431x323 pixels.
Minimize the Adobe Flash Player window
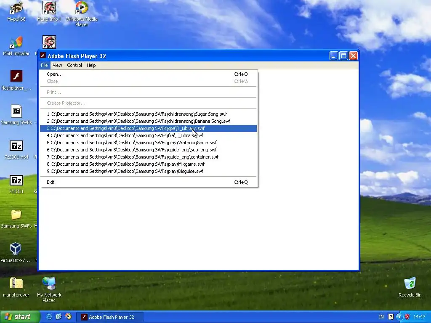[334, 56]
